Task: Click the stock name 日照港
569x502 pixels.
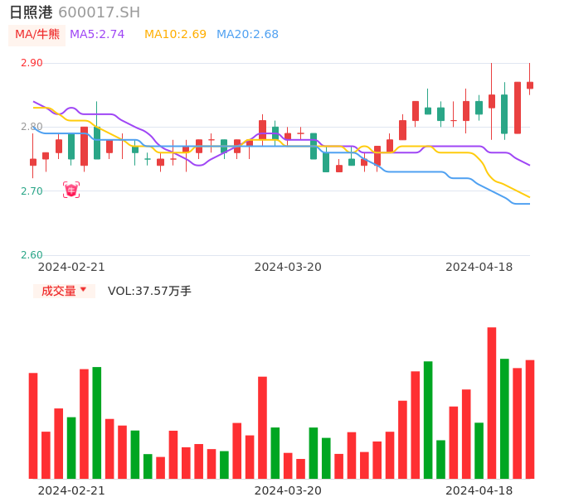Action: pyautogui.click(x=31, y=12)
